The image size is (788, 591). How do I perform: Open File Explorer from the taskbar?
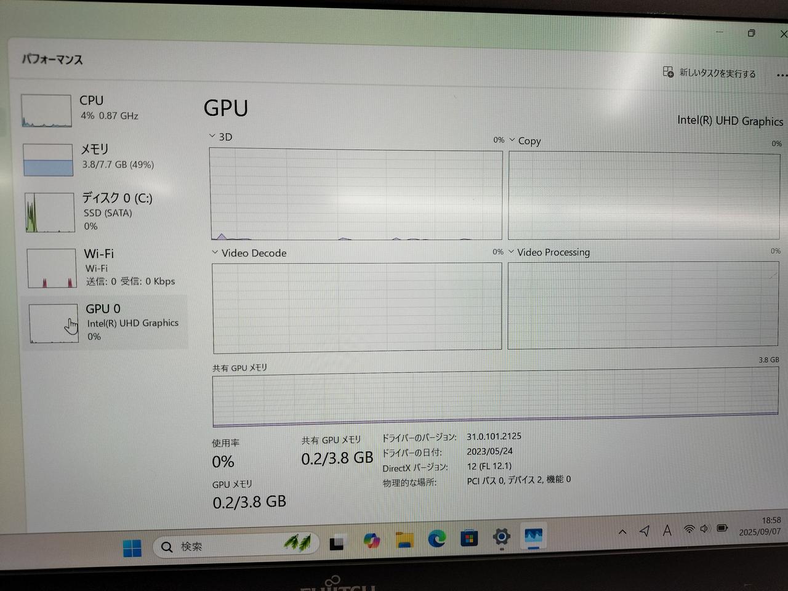point(404,541)
